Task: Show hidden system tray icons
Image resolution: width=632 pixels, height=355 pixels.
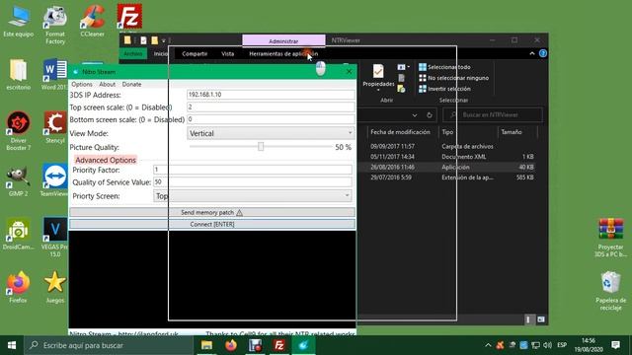Action: click(488, 345)
